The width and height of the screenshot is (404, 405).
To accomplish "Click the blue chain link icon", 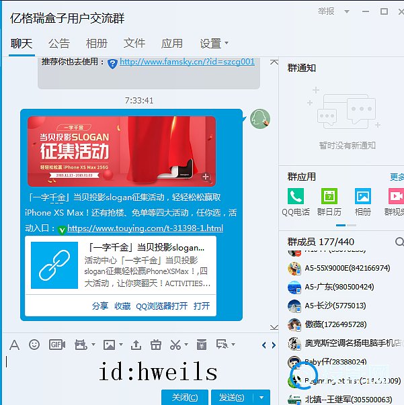I will tap(54, 265).
